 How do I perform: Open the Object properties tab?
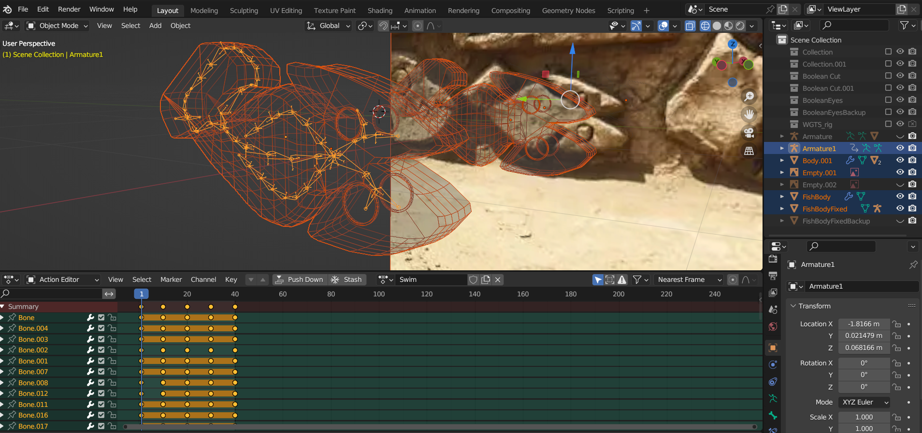click(x=773, y=348)
